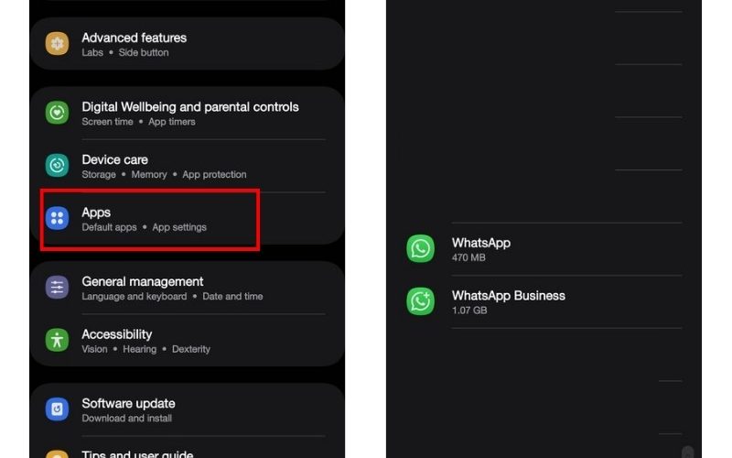Image resolution: width=732 pixels, height=458 pixels.
Task: Open the Accessibility person icon
Action: 57,340
